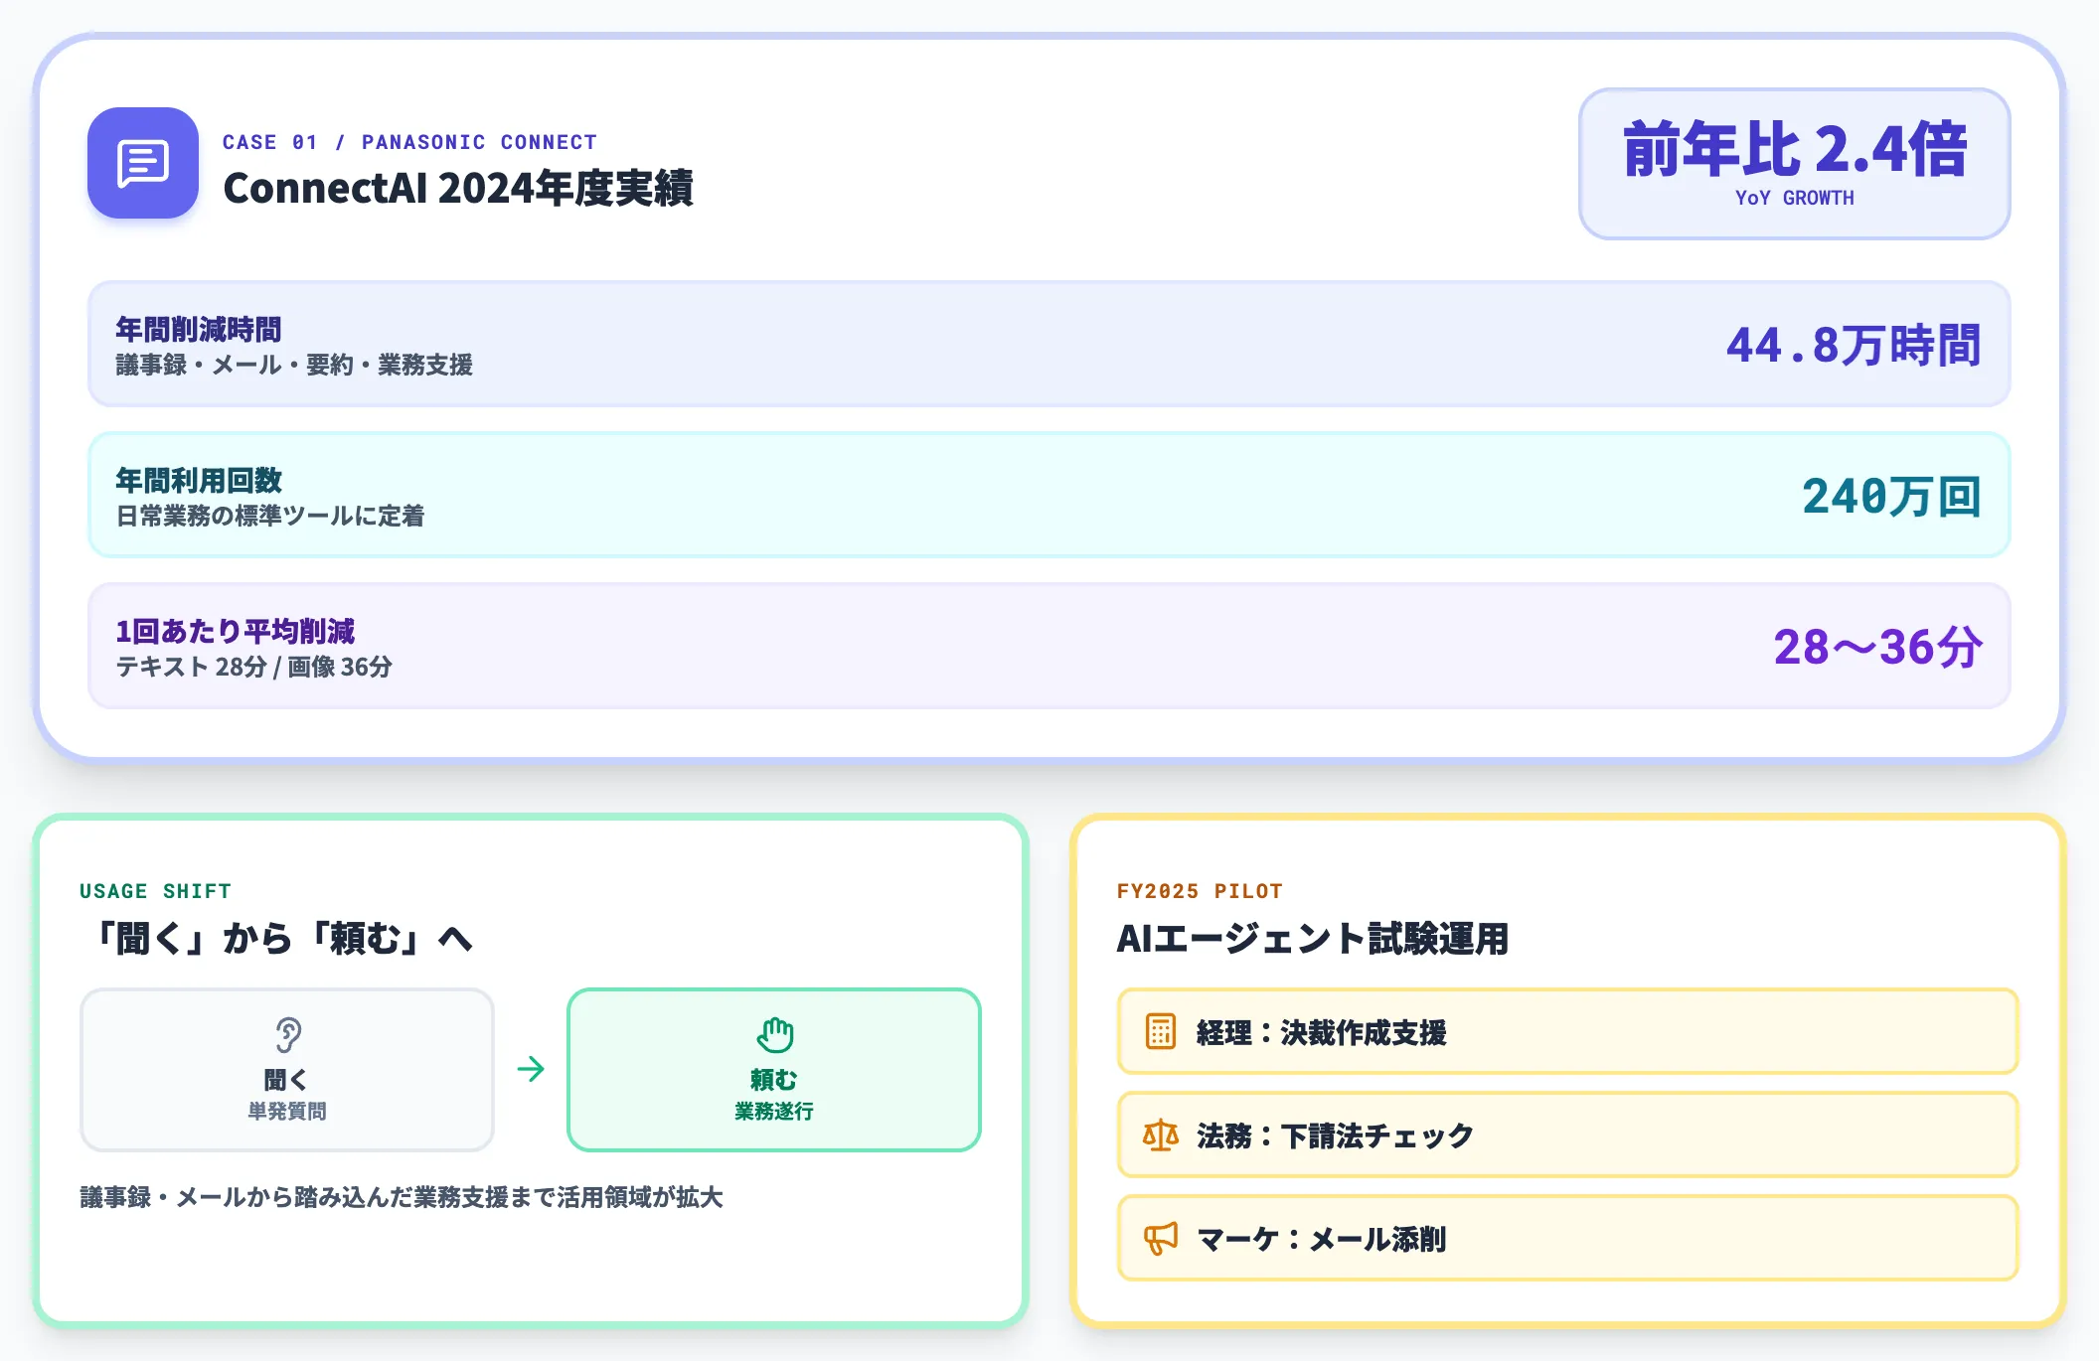Click the FY2025 PILOT label
The width and height of the screenshot is (2099, 1361).
pos(1200,891)
